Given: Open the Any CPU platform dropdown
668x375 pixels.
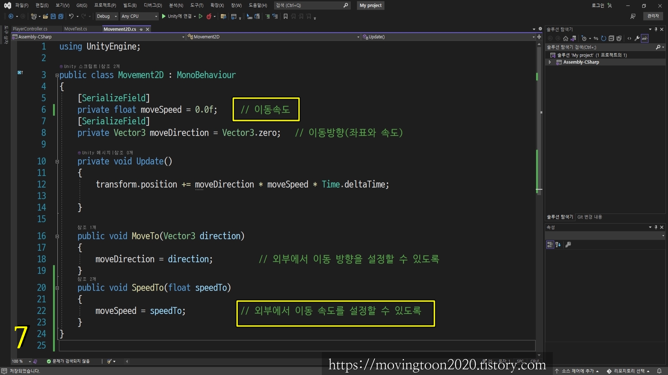Looking at the screenshot, I should 139,16.
